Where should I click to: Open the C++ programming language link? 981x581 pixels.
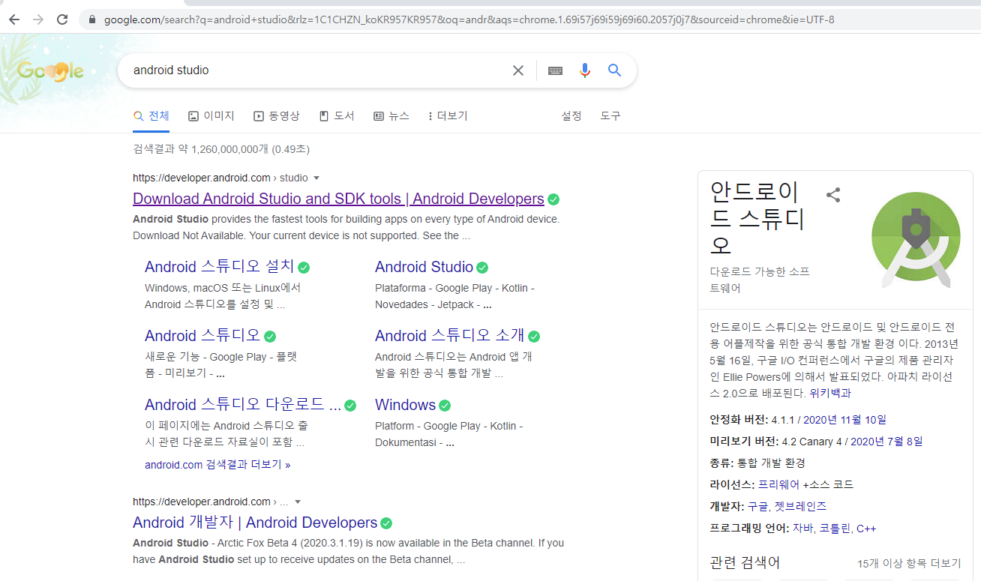pos(866,529)
